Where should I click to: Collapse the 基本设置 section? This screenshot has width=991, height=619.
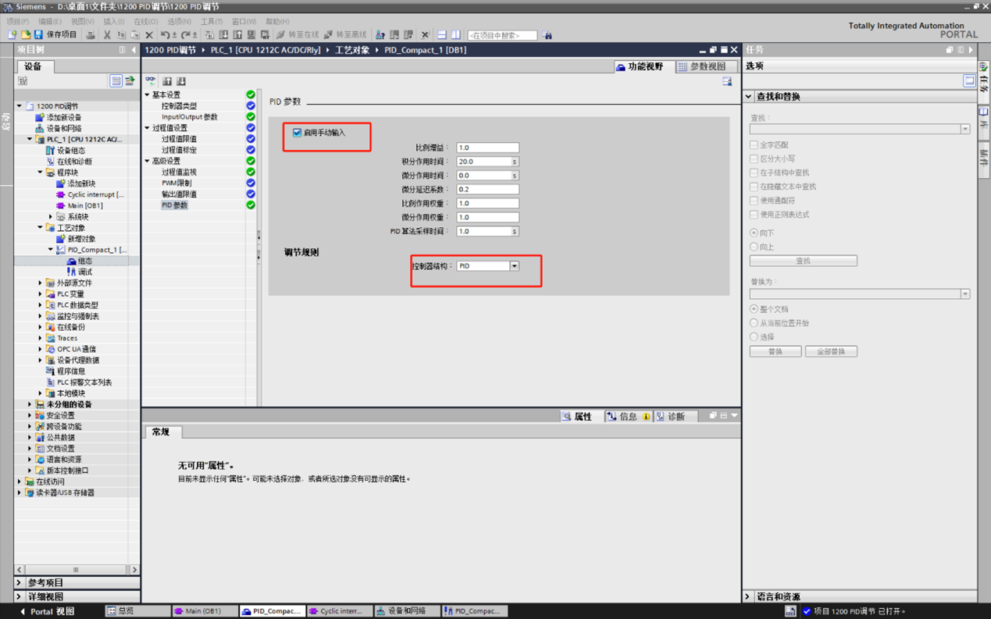click(x=147, y=95)
